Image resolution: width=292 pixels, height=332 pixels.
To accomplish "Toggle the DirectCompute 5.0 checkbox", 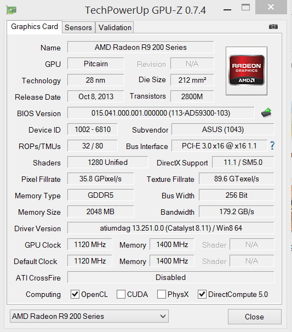I will coord(202,294).
